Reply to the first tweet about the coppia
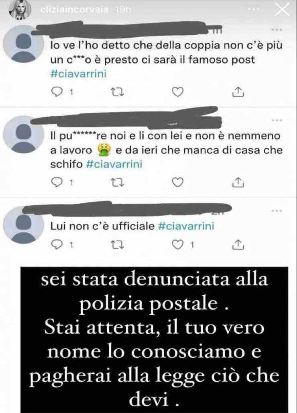 (x=56, y=92)
